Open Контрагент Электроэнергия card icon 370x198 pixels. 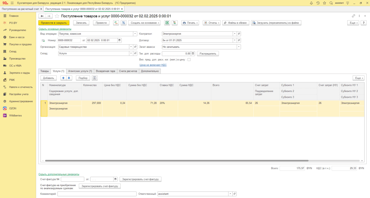coord(239,34)
